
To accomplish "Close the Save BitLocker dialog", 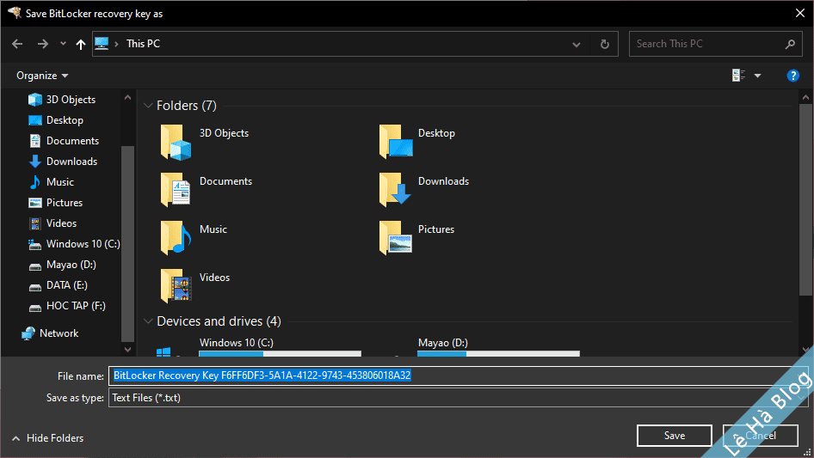I will tap(800, 14).
